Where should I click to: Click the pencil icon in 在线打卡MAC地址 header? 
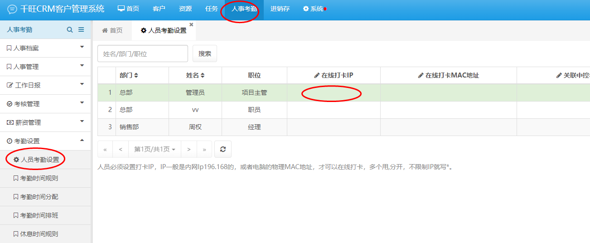coord(421,75)
